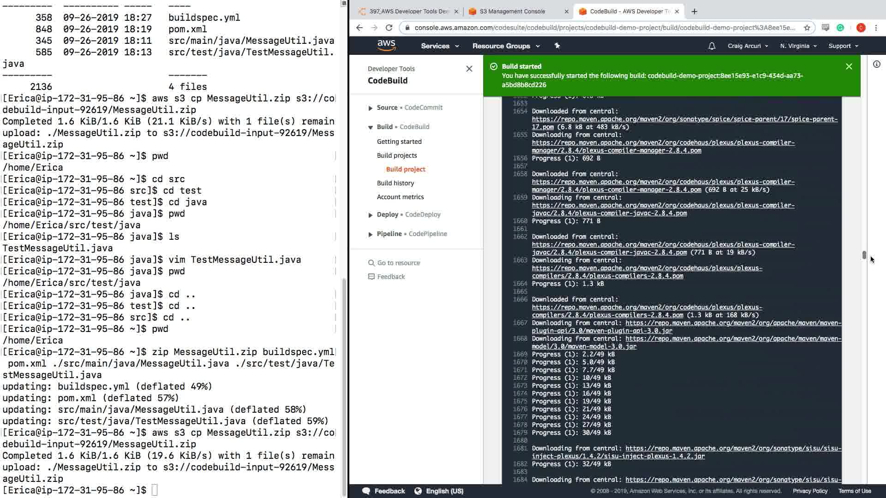Select Build history in sidebar
The height and width of the screenshot is (498, 886).
395,183
